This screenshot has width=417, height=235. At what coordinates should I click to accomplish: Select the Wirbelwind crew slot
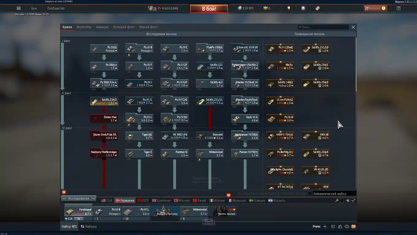[x=194, y=211]
